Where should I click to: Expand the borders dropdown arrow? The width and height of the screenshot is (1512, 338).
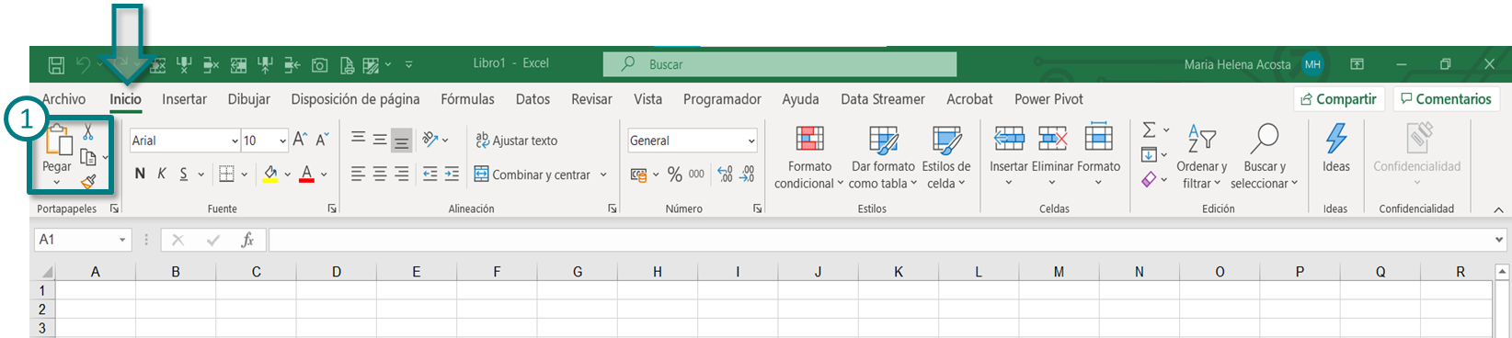click(x=245, y=175)
